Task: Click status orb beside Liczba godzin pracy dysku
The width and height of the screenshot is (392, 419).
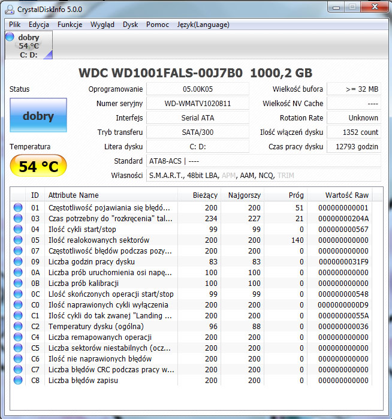Action: (x=18, y=262)
